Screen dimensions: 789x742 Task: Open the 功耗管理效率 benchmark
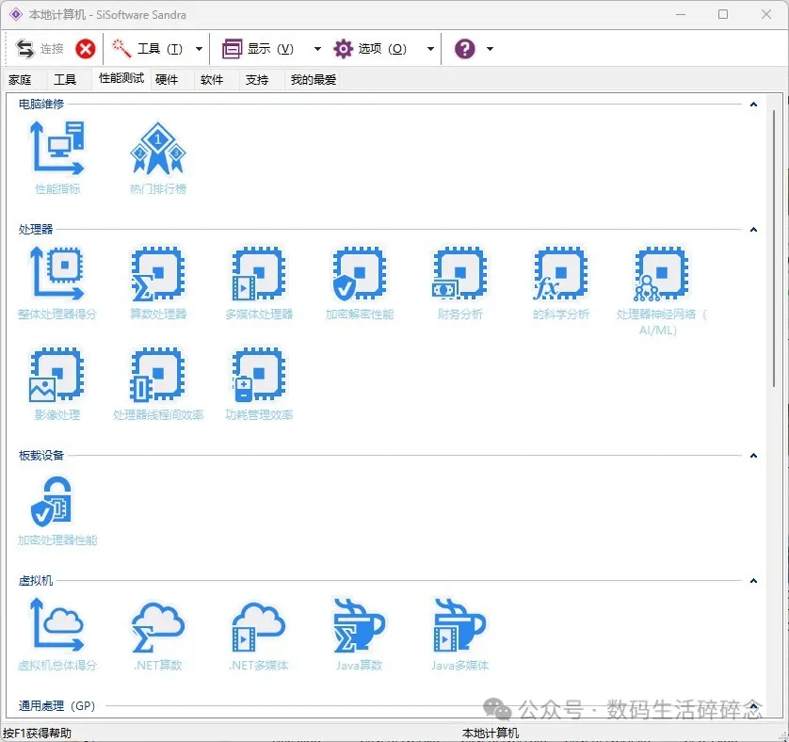click(259, 383)
